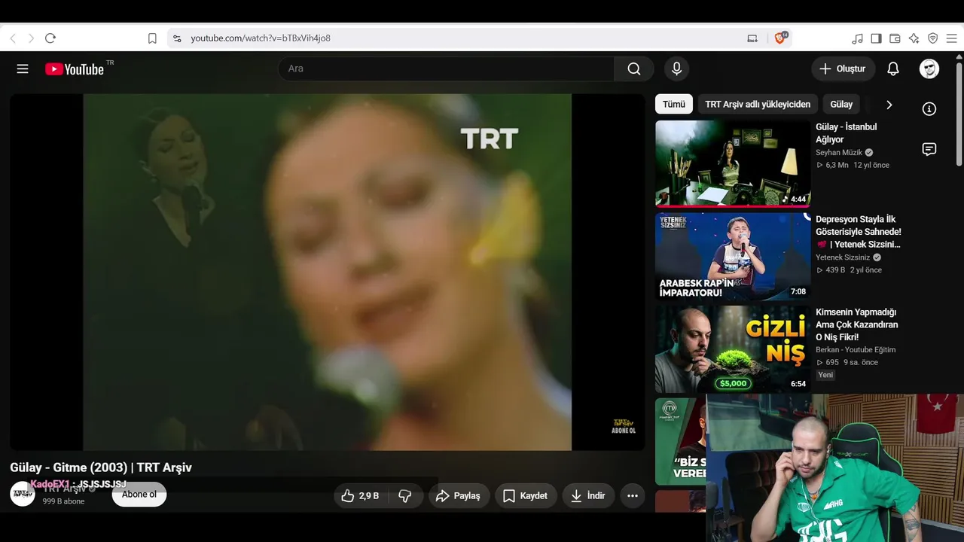The width and height of the screenshot is (964, 542).
Task: Visit the Seyhan Müzik channel
Action: 839,153
